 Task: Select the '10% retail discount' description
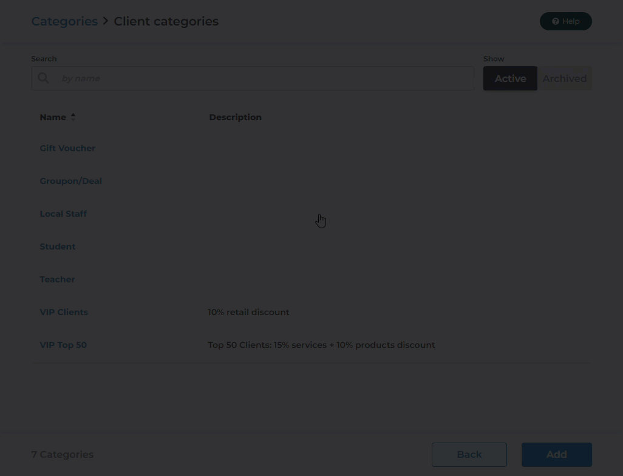click(x=248, y=312)
